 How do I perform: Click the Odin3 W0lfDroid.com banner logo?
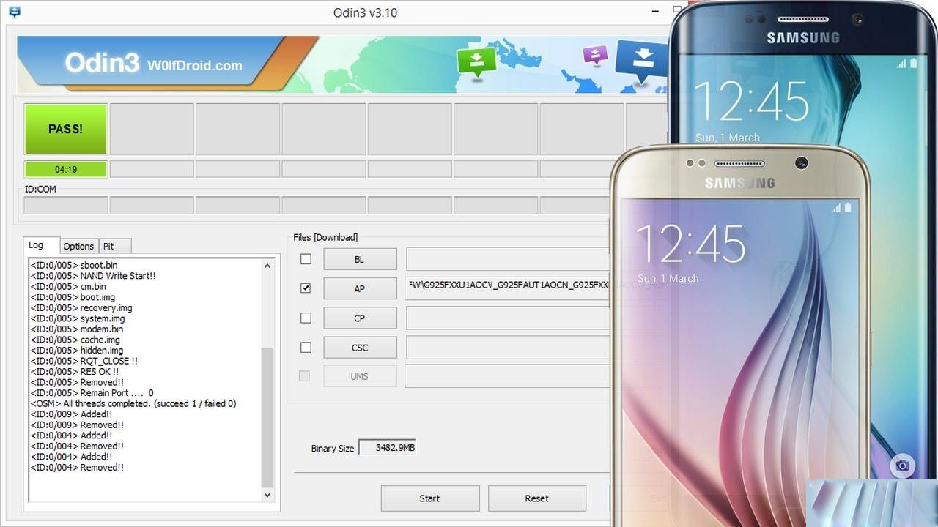[x=153, y=64]
